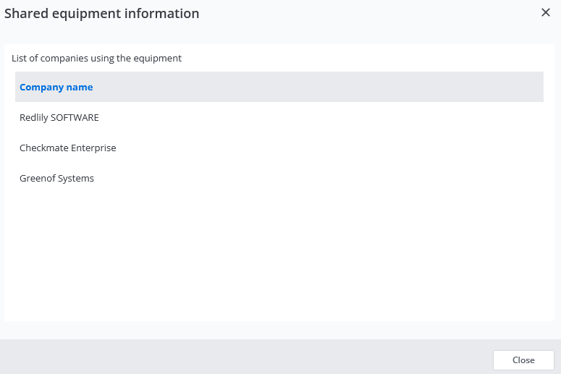Click the Close button in footer
Screen dimensions: 561x374
point(523,360)
